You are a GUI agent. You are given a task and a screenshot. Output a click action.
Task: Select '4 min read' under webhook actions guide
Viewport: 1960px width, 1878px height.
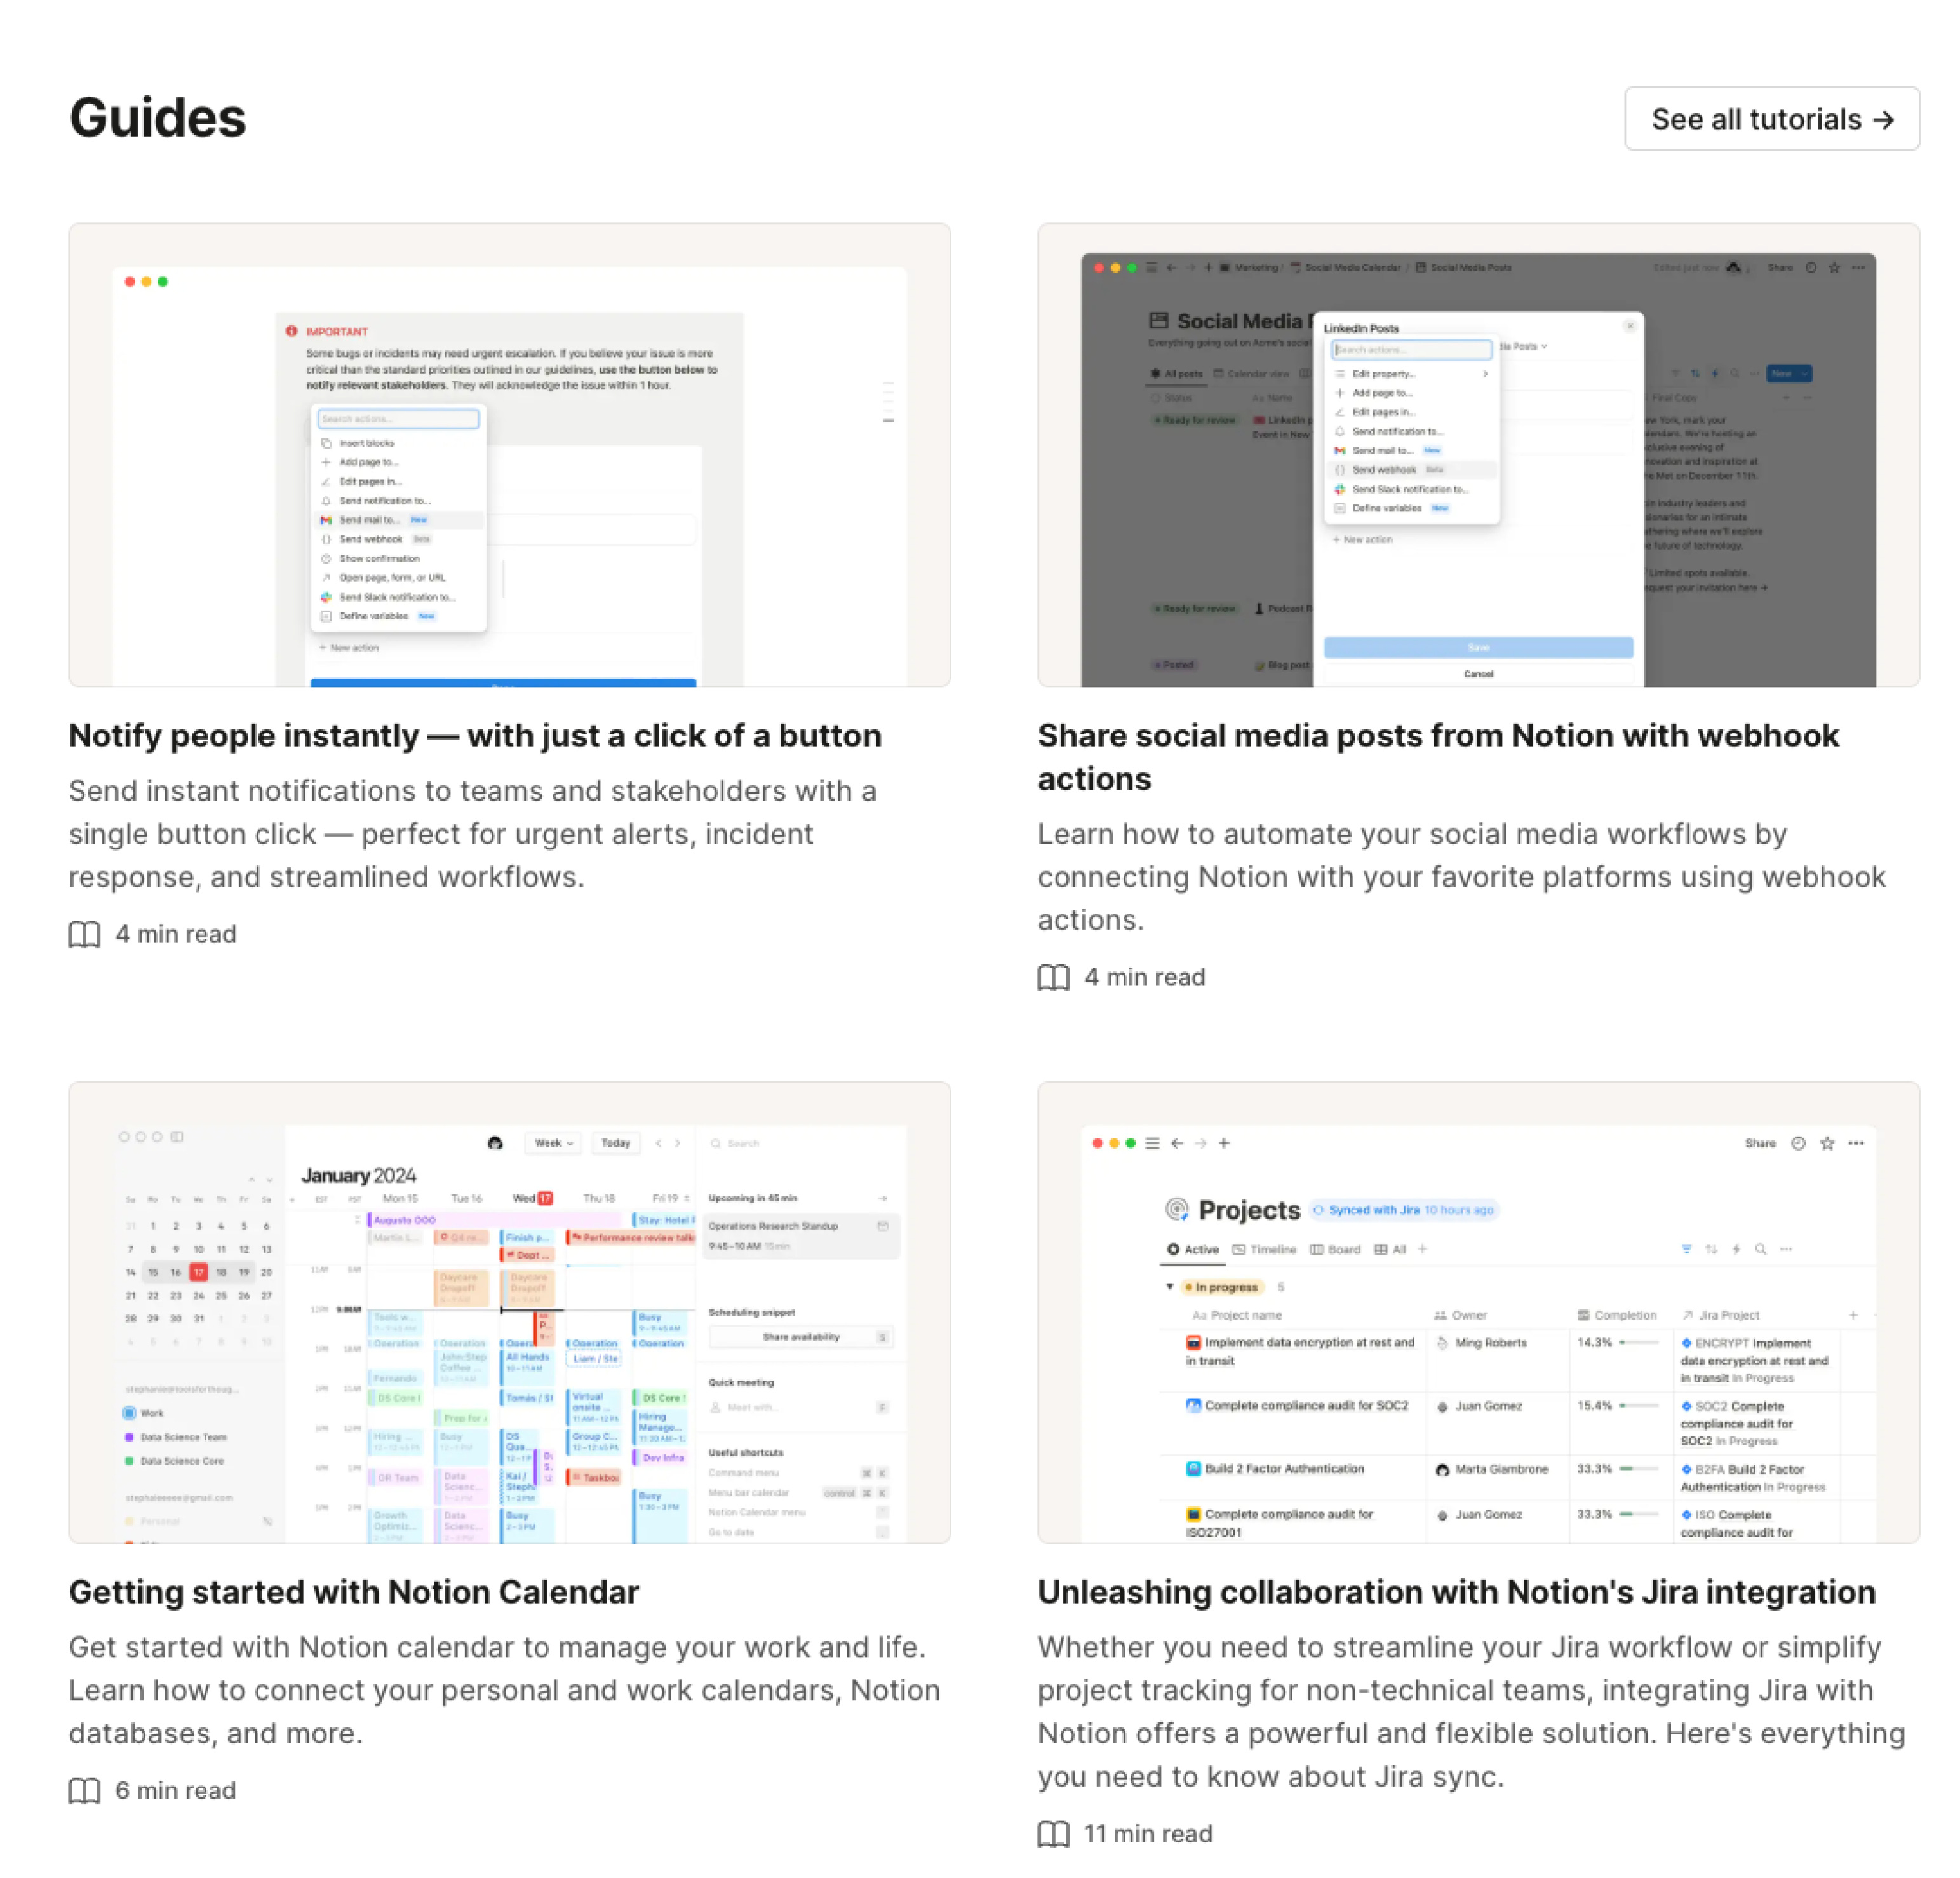1145,978
